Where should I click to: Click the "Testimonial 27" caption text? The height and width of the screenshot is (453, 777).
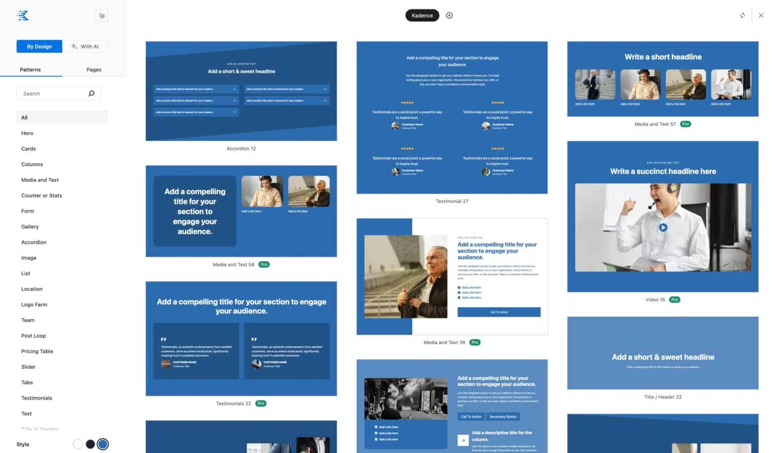pyautogui.click(x=452, y=201)
